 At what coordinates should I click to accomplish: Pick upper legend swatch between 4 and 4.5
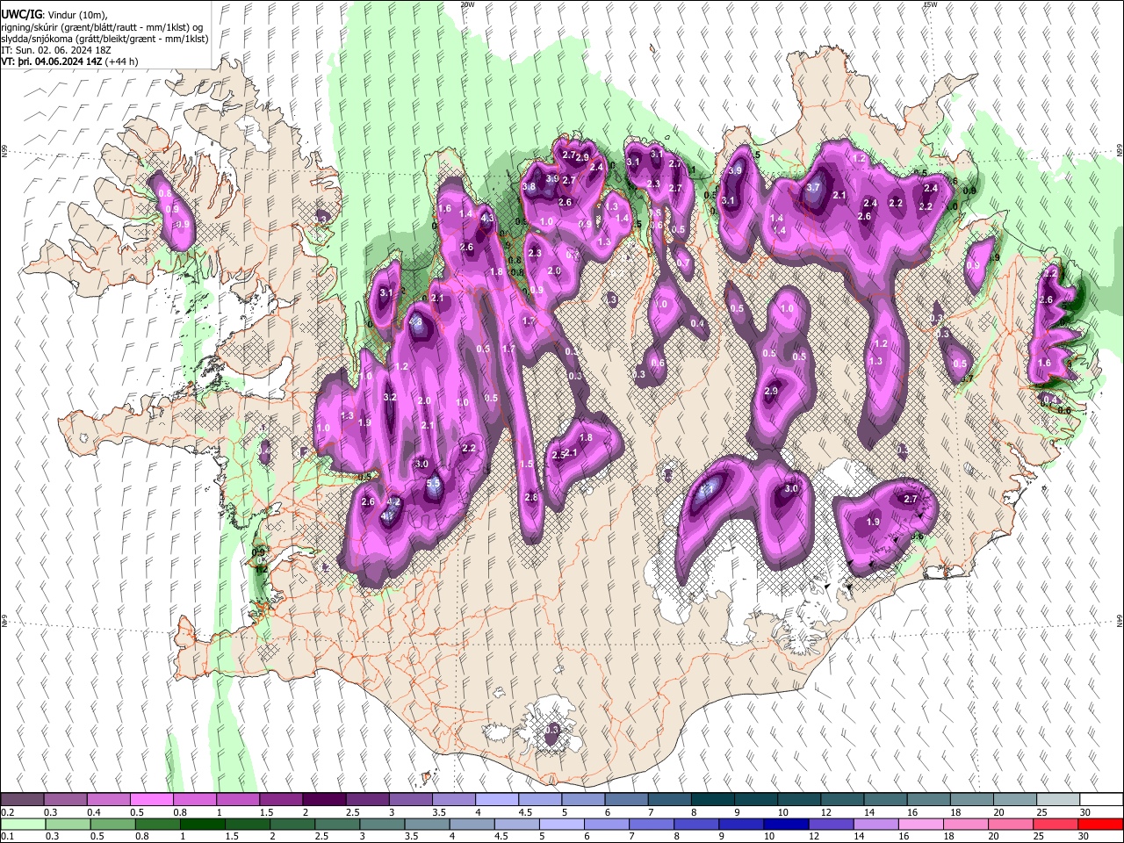click(x=495, y=800)
